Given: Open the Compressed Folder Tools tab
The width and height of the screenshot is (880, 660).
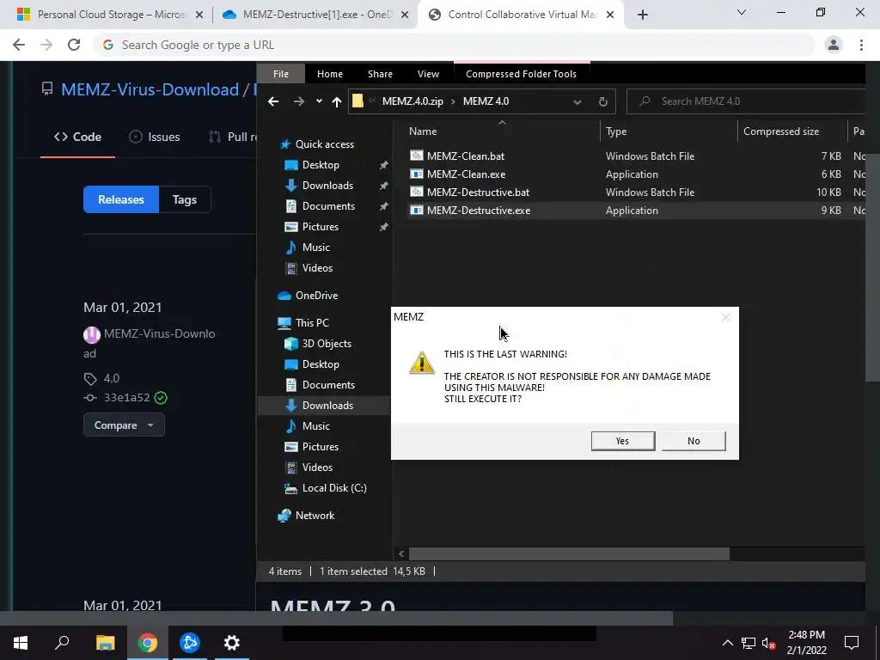Looking at the screenshot, I should tap(521, 74).
